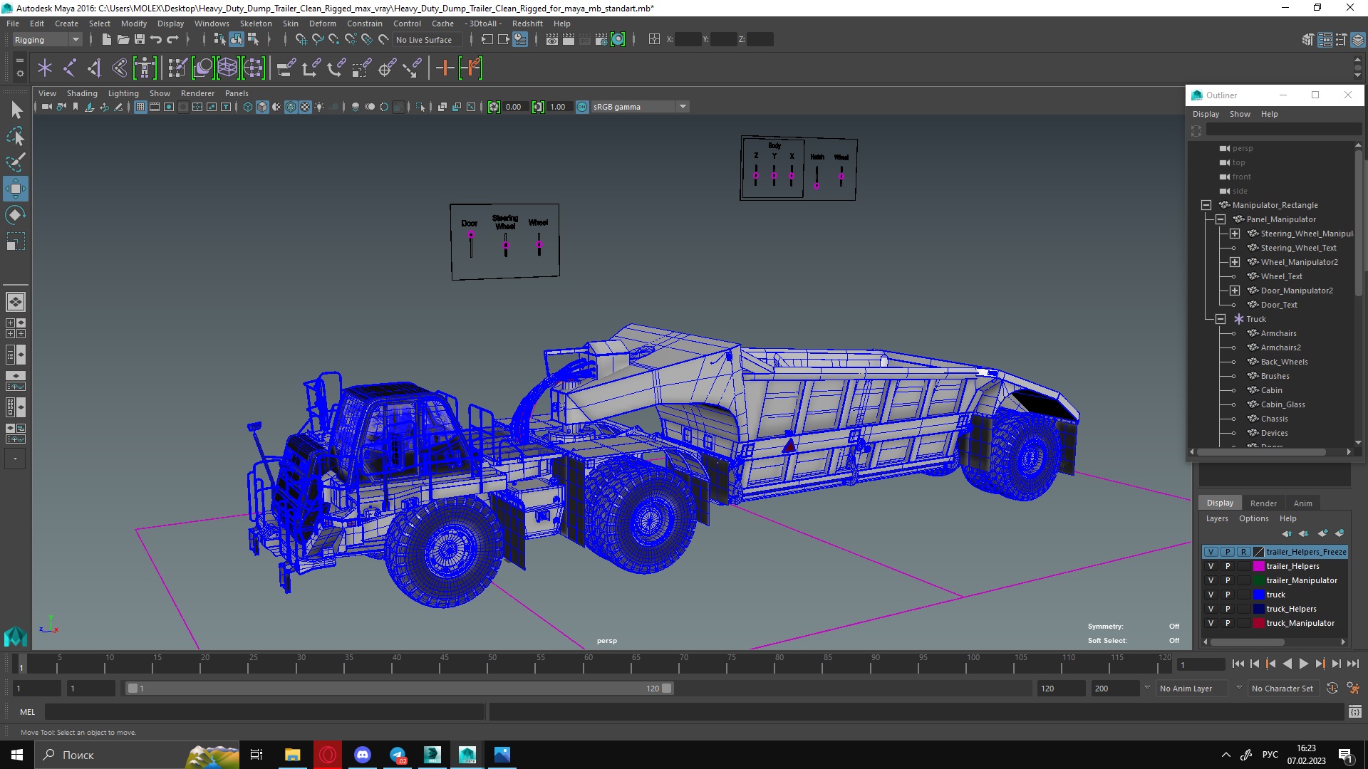
Task: Activate the Move tool in toolbox
Action: [16, 189]
